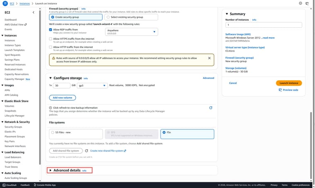Open Feedback in the footer
The image size is (315, 188).
pyautogui.click(x=25, y=185)
